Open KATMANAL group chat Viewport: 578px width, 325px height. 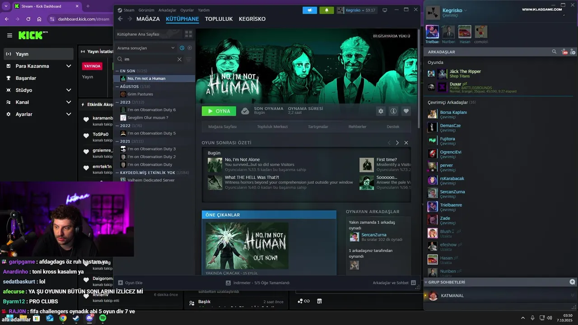tap(452, 296)
